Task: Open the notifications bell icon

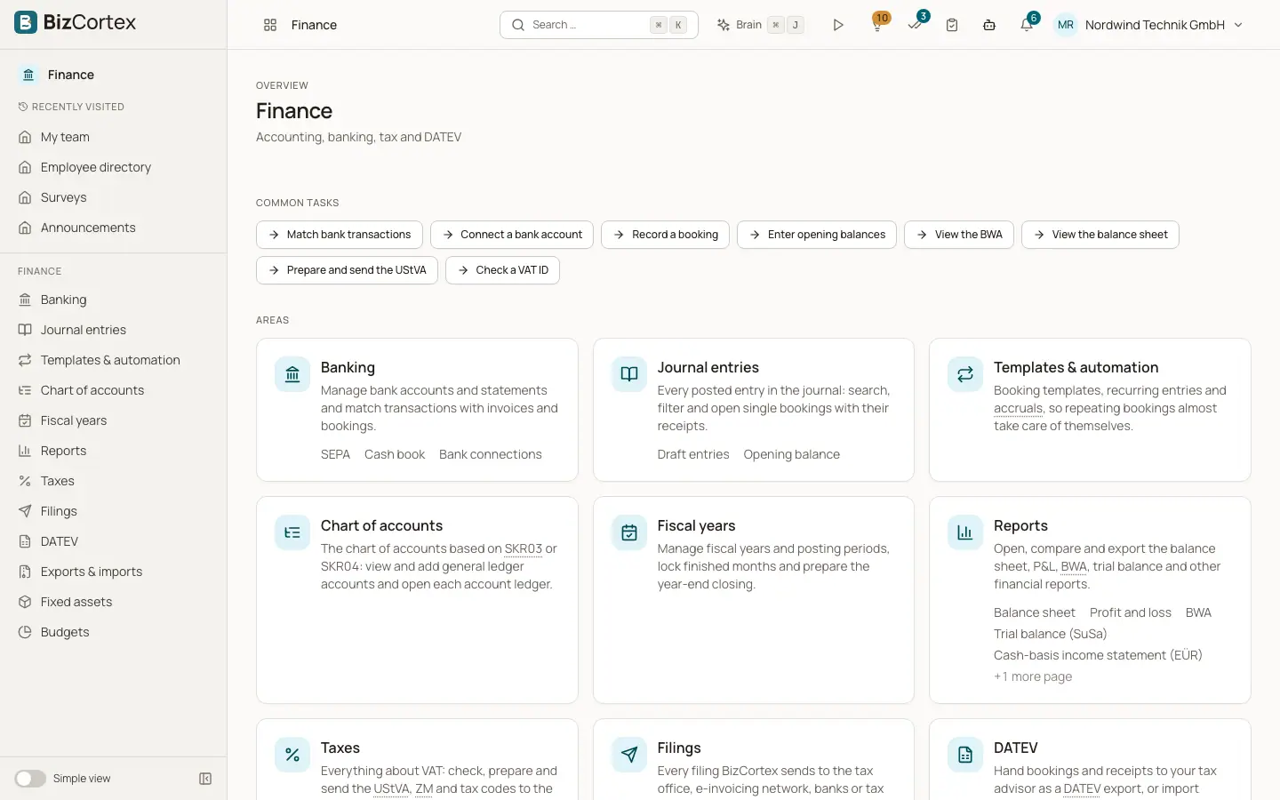Action: pyautogui.click(x=1027, y=25)
